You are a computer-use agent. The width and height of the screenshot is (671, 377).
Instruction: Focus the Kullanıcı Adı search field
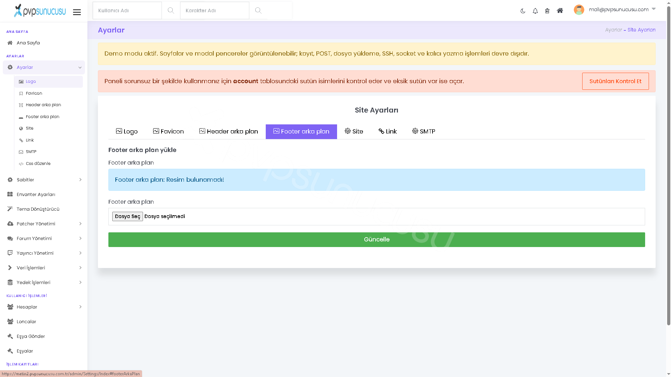[127, 10]
